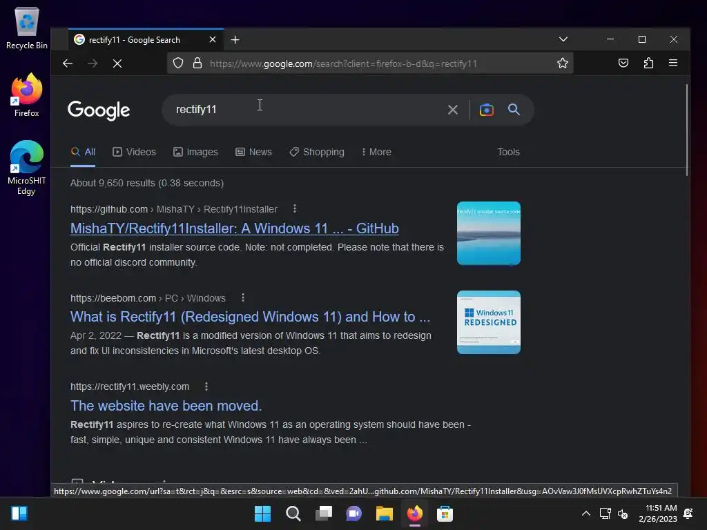Expand the More search categories menu
Screen dimensions: 707x530
coord(376,153)
